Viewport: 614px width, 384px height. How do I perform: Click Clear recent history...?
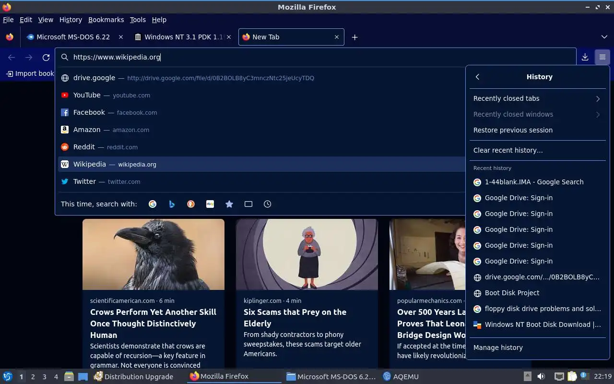click(537, 150)
